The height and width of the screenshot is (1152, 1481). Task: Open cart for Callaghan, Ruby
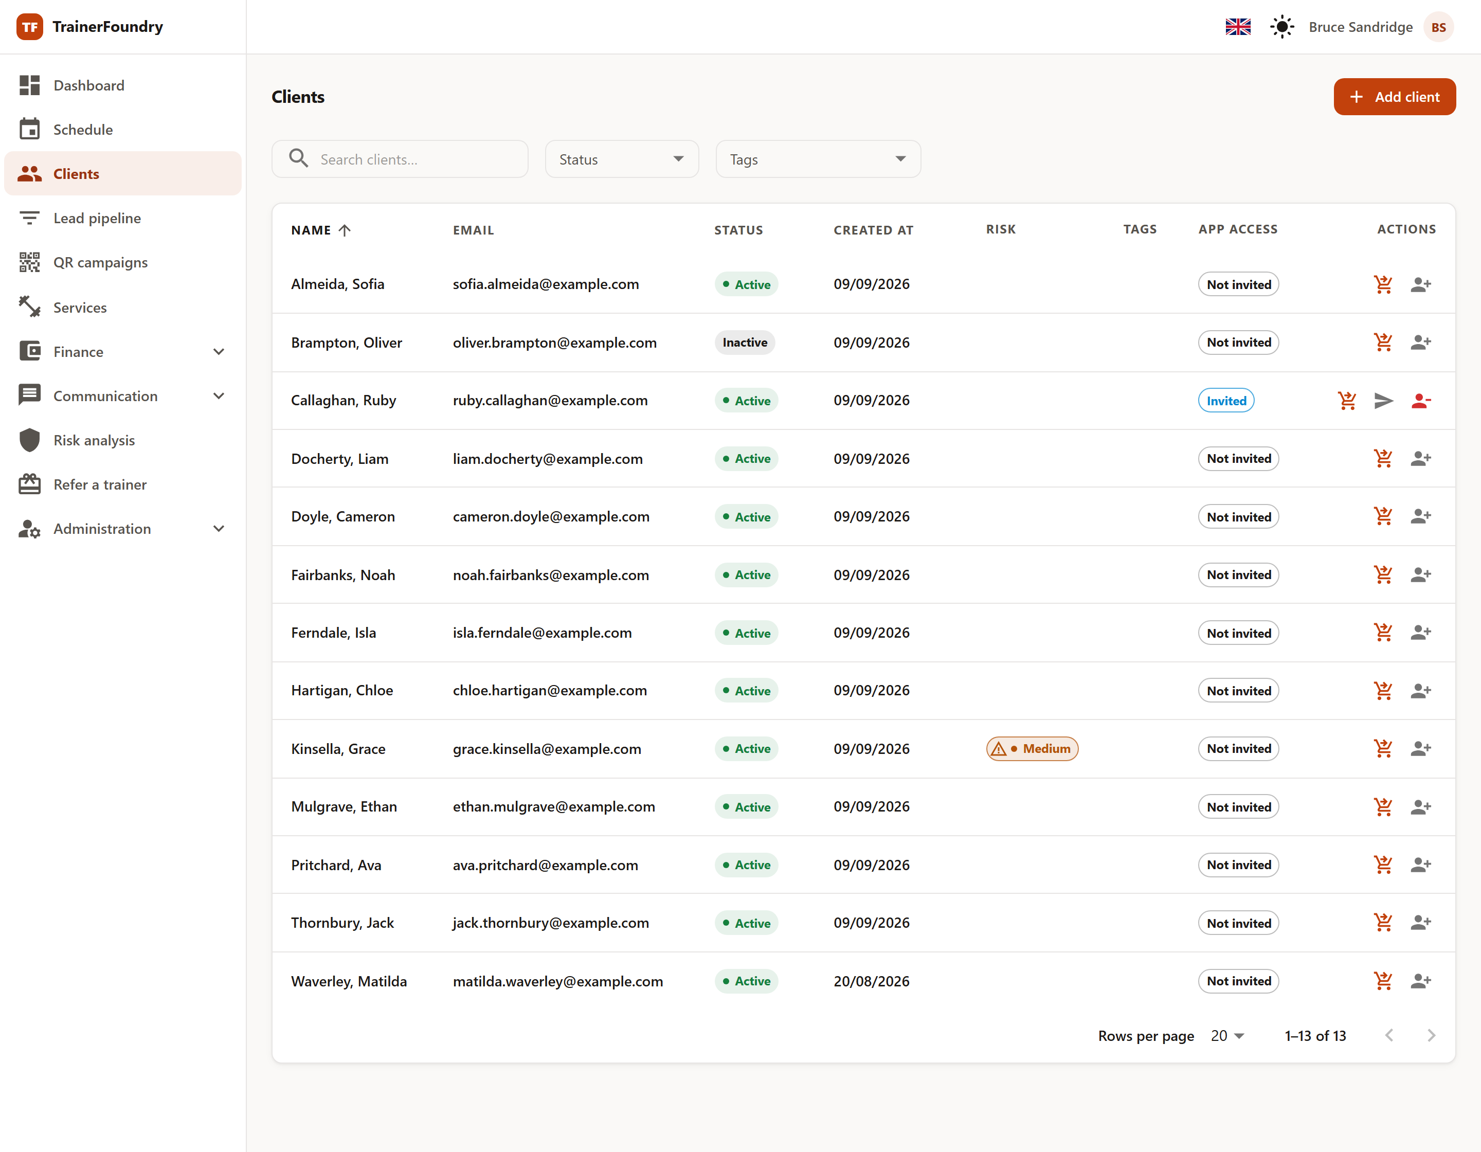pyautogui.click(x=1347, y=401)
